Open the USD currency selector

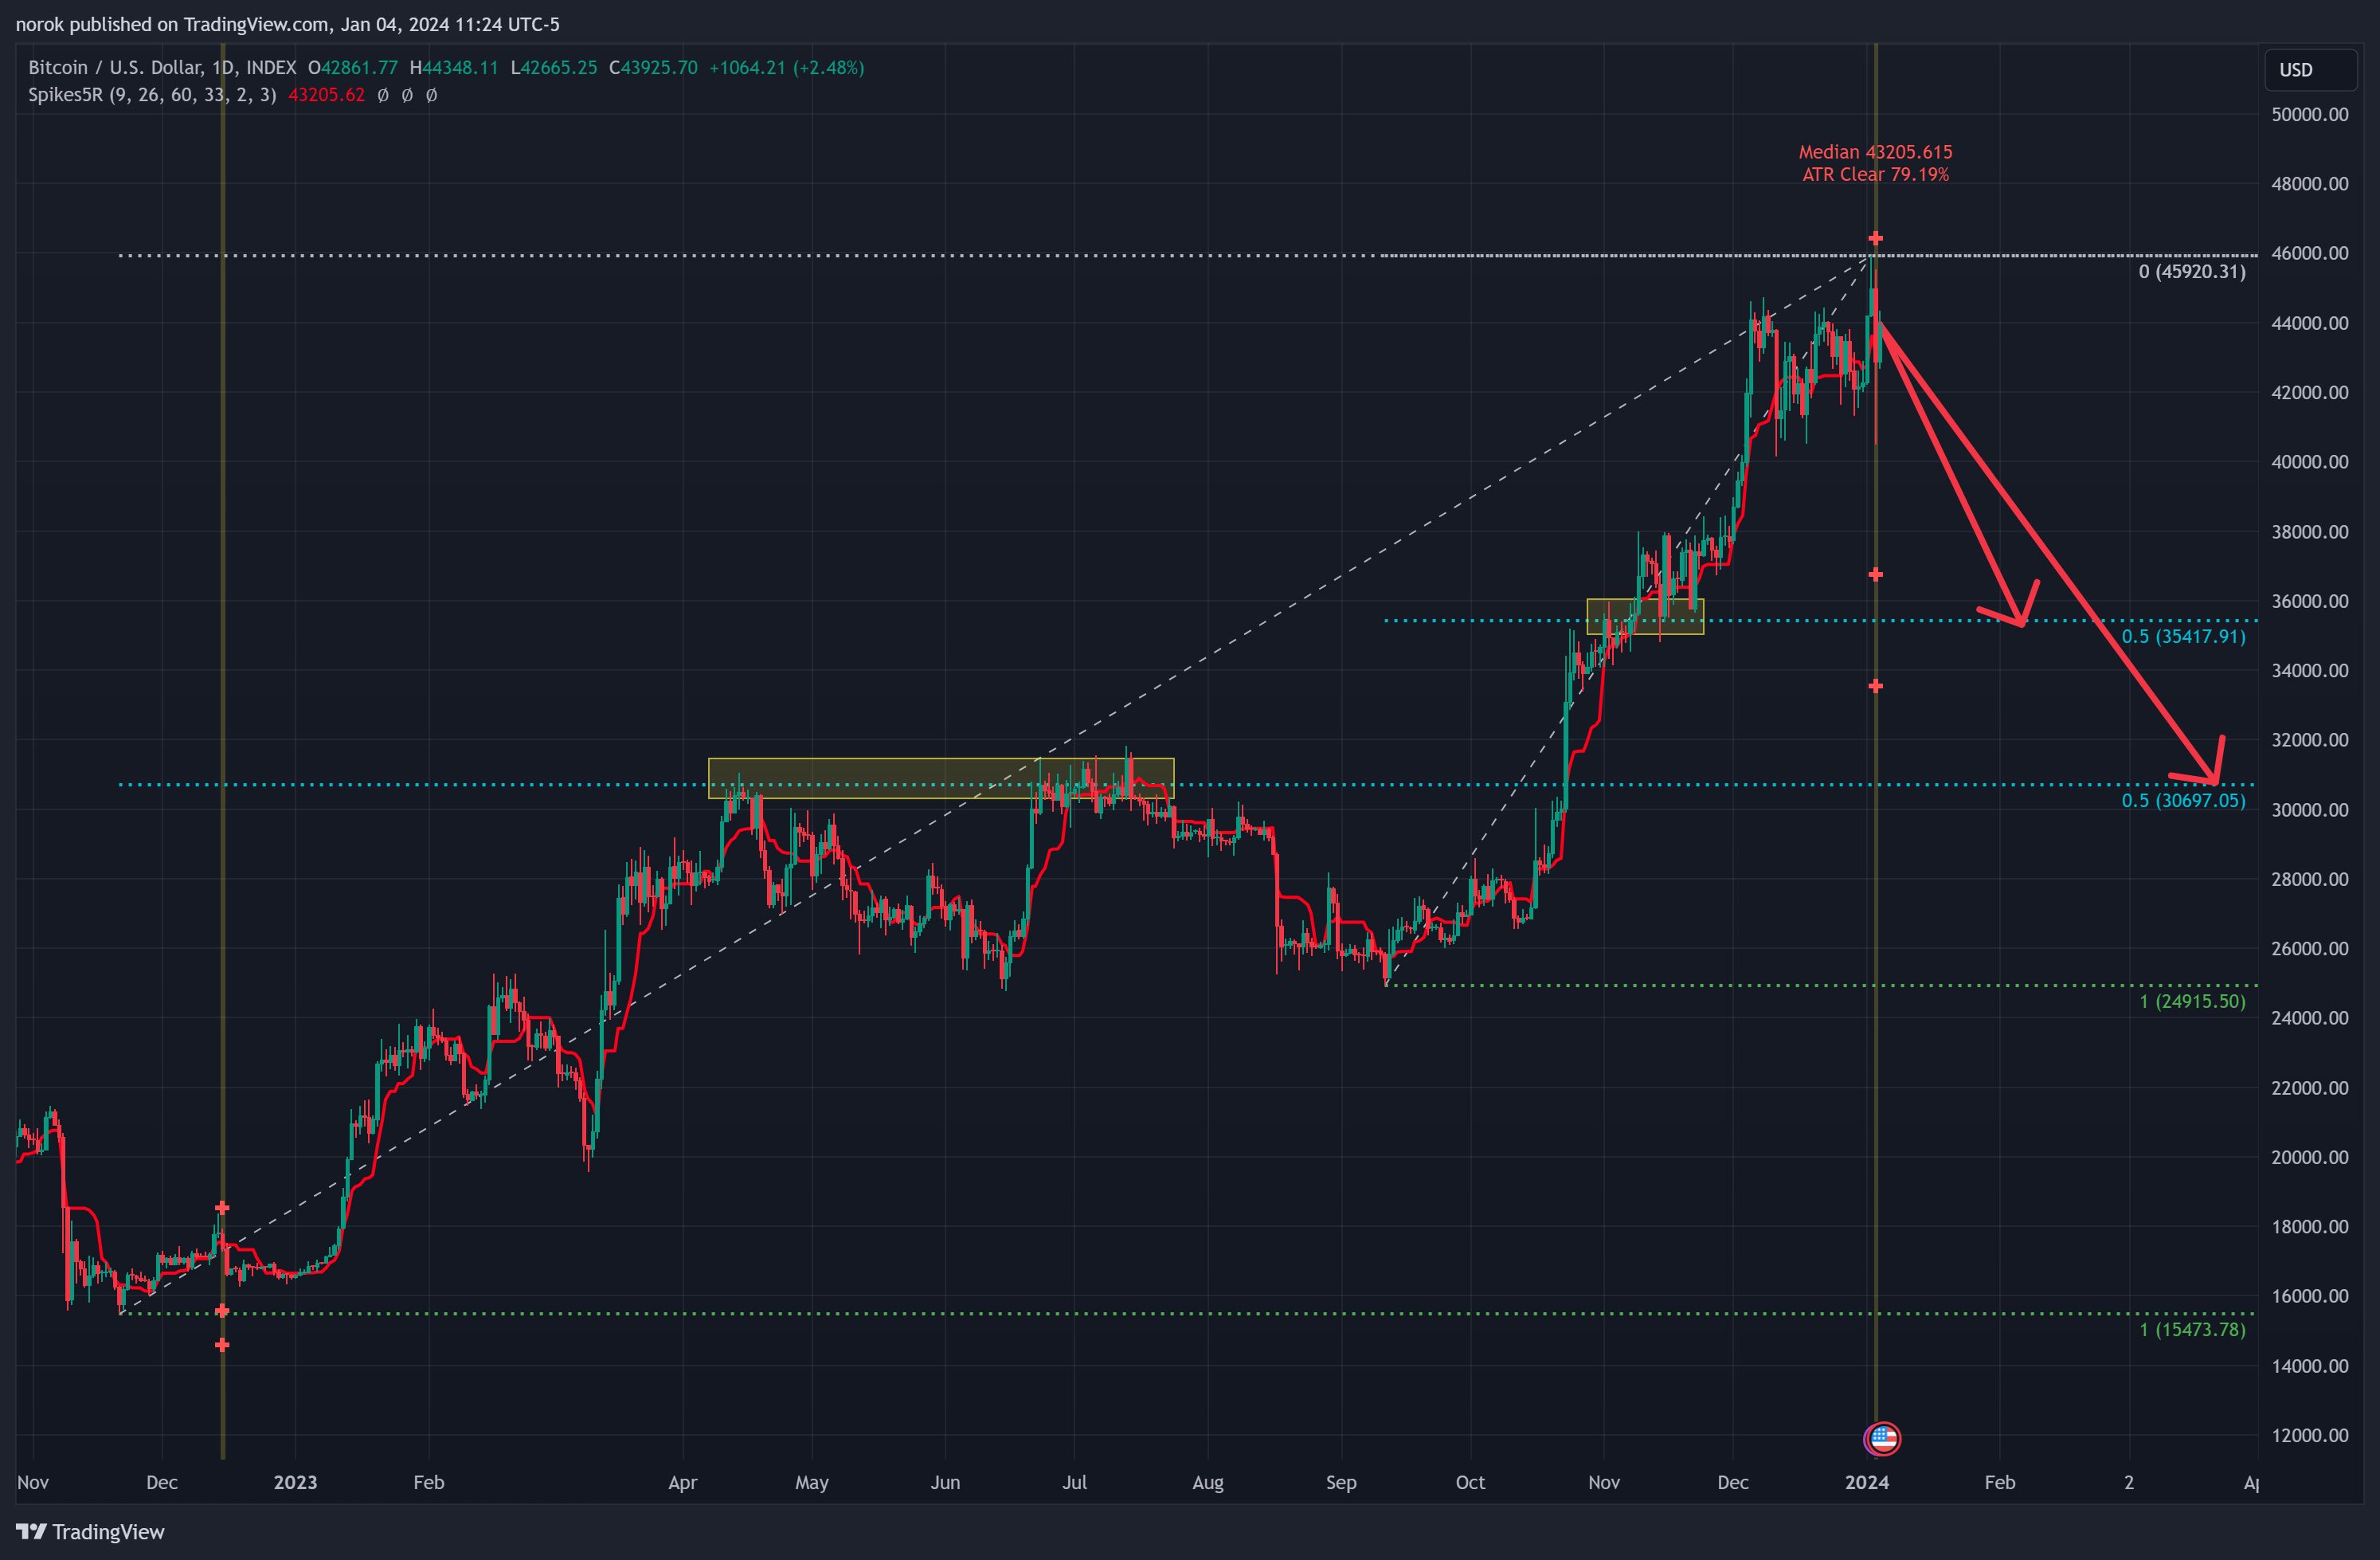[2309, 69]
